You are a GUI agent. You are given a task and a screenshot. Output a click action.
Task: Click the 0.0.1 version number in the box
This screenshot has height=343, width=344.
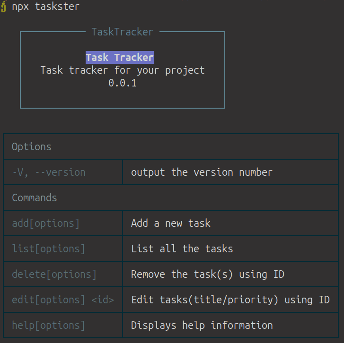(x=123, y=83)
